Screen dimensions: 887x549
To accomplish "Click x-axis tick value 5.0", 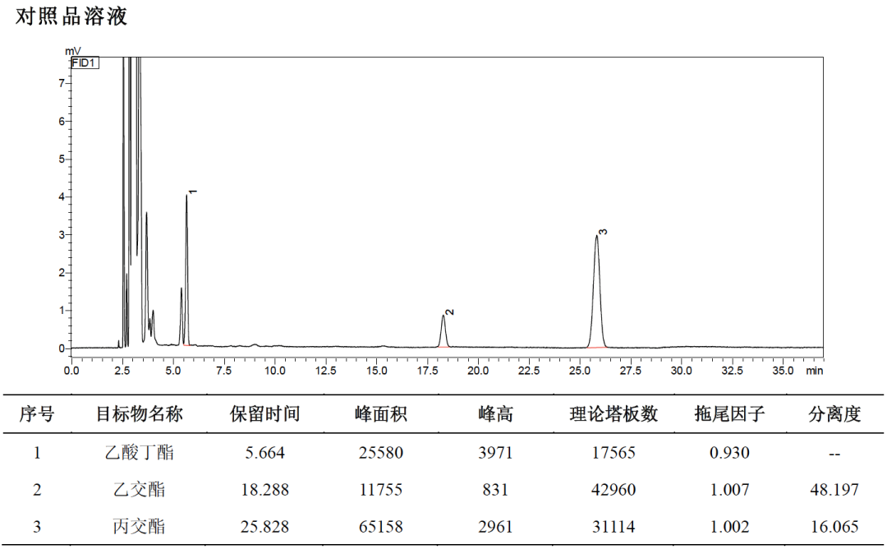I will coord(173,371).
